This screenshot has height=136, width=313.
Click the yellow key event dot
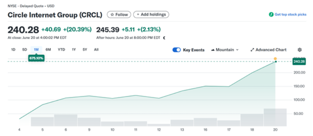tap(275, 58)
